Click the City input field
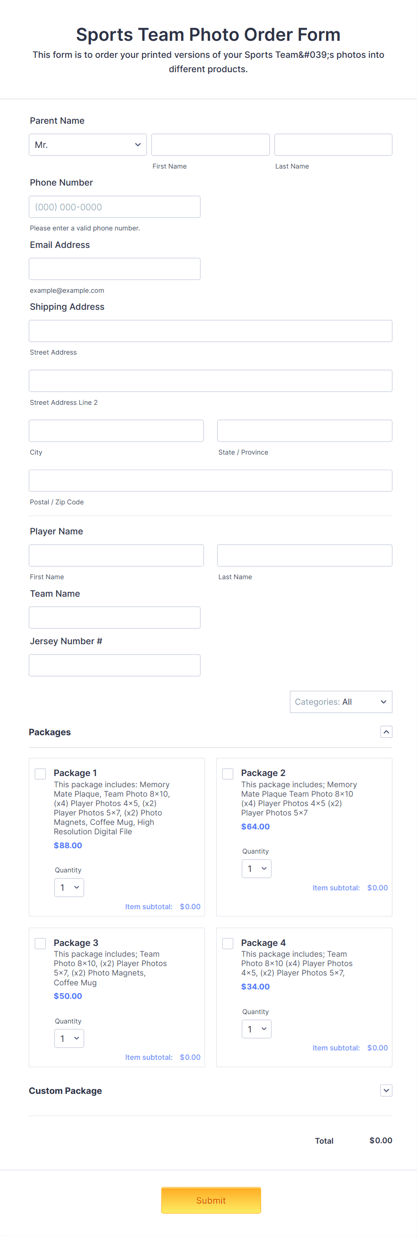The width and height of the screenshot is (417, 1236). coord(116,430)
